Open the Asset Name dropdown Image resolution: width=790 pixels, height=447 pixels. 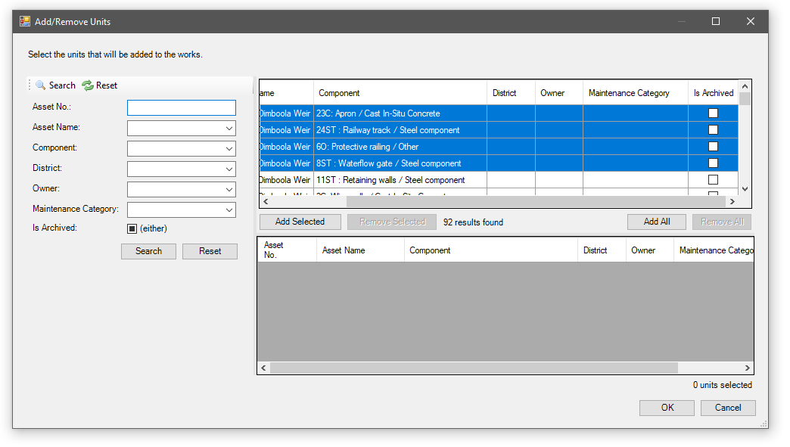229,129
